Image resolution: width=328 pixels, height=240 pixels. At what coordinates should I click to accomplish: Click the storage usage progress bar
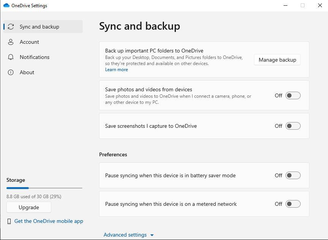point(44,188)
